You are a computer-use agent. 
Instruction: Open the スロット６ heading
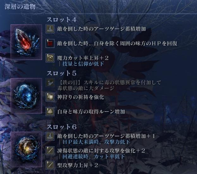point(62,127)
